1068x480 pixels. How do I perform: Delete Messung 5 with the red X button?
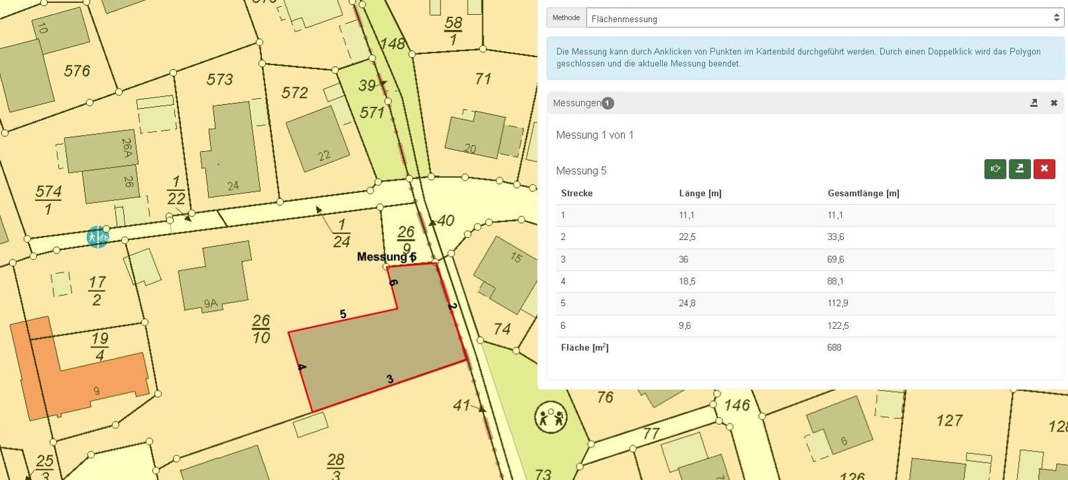click(1044, 169)
